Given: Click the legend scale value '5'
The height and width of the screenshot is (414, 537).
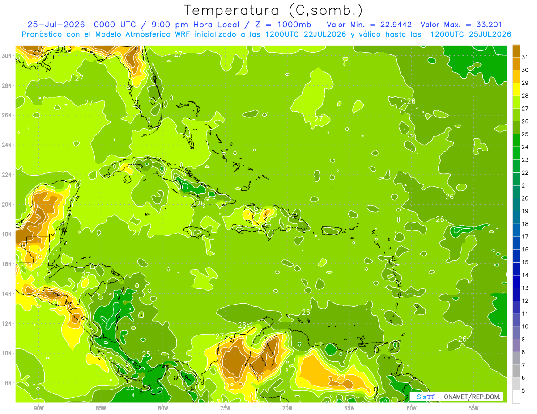Looking at the screenshot, I should pyautogui.click(x=524, y=390).
